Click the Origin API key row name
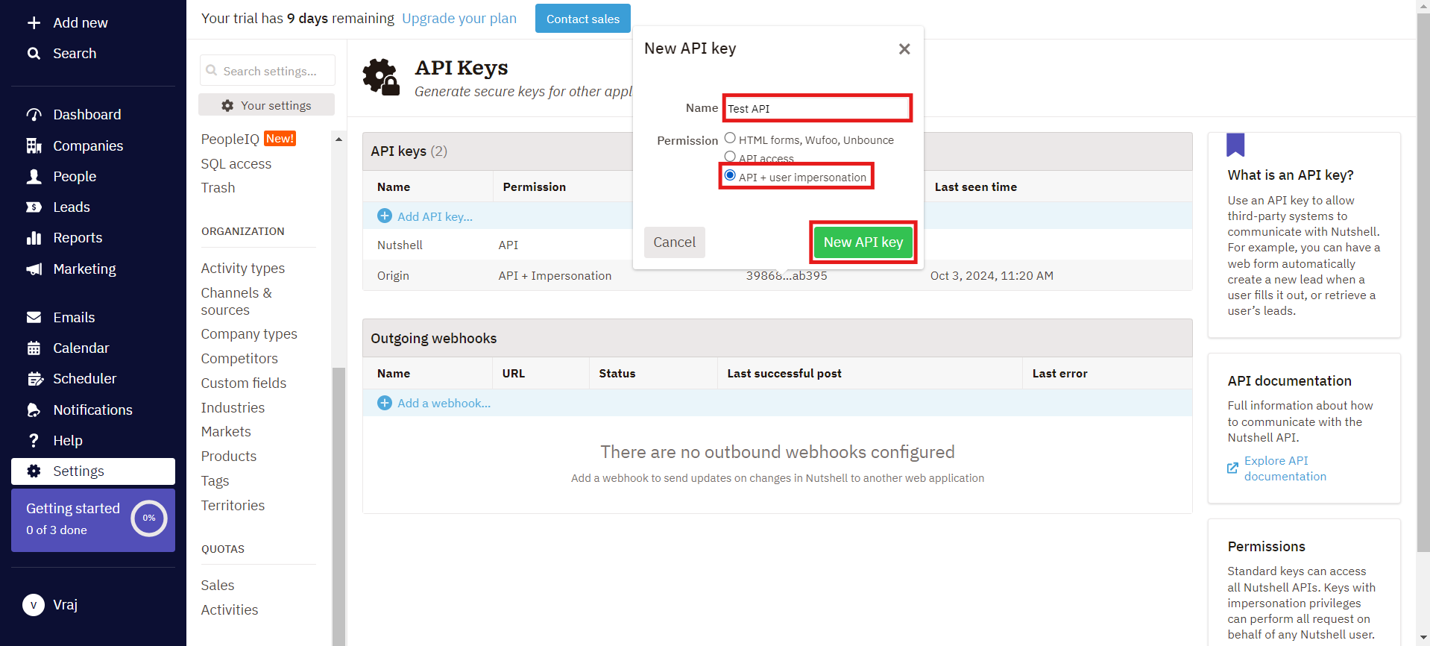Screen dimensions: 1430x646 (393, 275)
